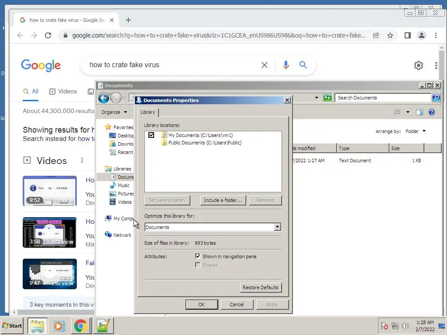Image resolution: width=447 pixels, height=335 pixels.
Task: Click Remove location button
Action: coord(265,200)
